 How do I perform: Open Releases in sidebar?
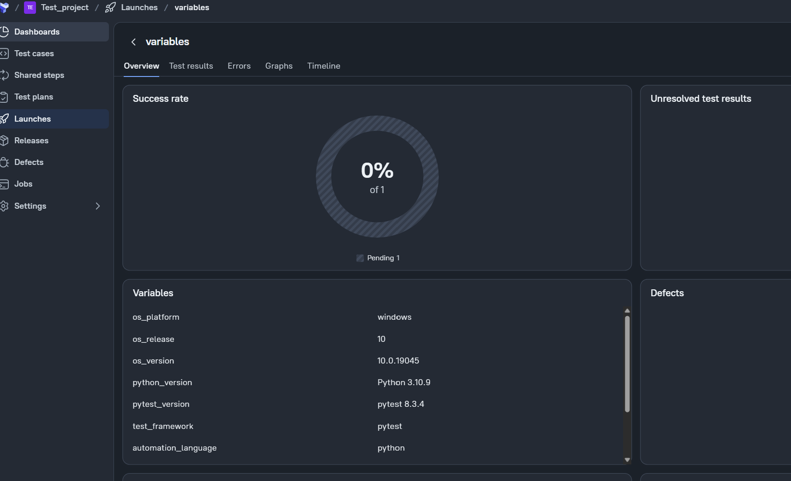point(54,141)
